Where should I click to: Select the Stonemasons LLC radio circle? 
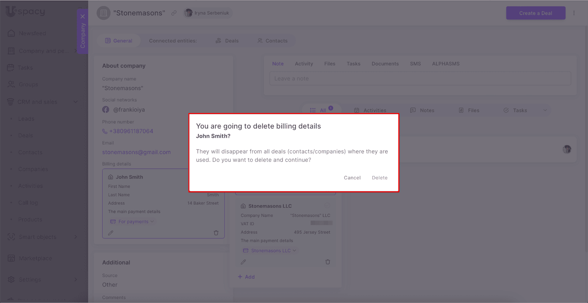pos(327,206)
